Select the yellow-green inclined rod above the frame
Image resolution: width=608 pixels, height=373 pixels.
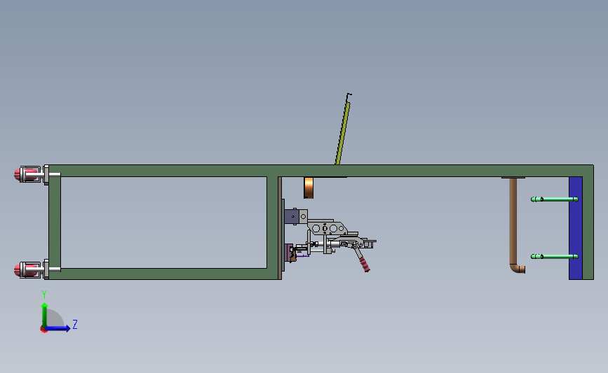(x=343, y=132)
